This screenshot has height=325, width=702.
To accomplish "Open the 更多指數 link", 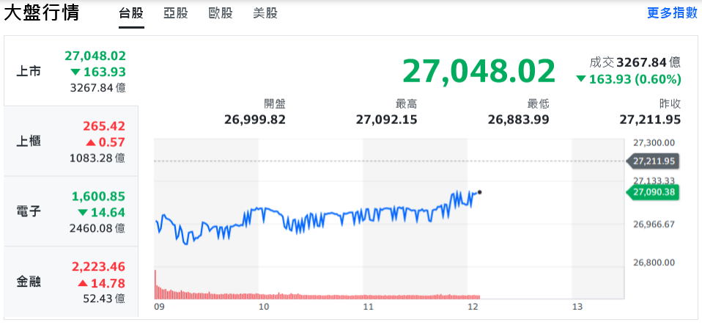I will (x=671, y=13).
